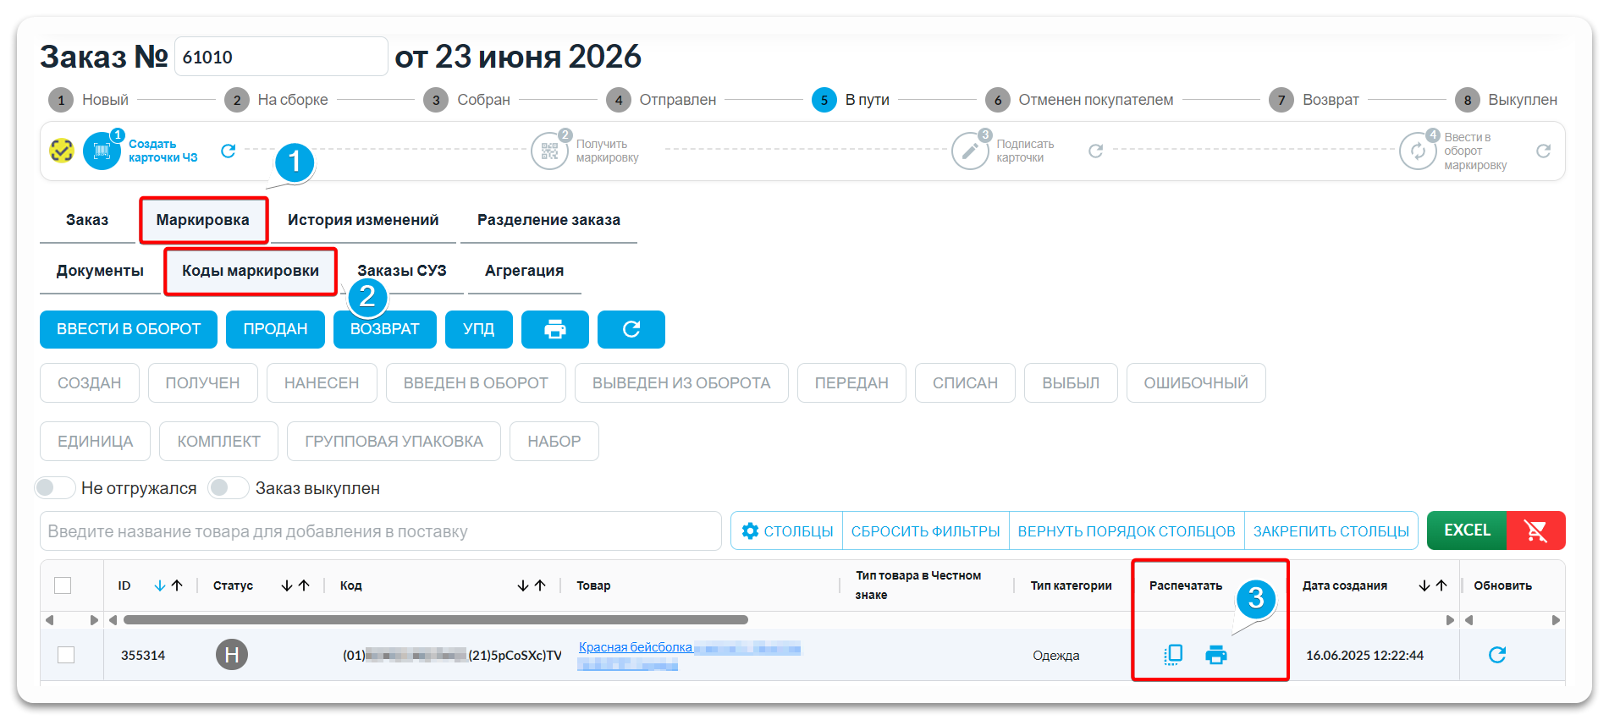The height and width of the screenshot is (720, 1609).
Task: Switch to the Коды маркировки subtab
Action: pyautogui.click(x=251, y=271)
